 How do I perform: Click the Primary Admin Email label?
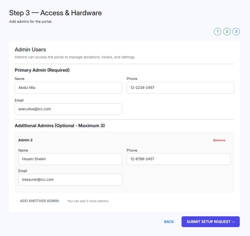tap(19, 101)
